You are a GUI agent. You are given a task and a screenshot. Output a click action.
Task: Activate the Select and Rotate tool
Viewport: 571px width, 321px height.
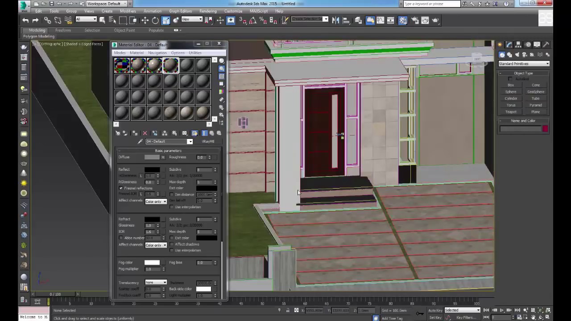coord(155,20)
